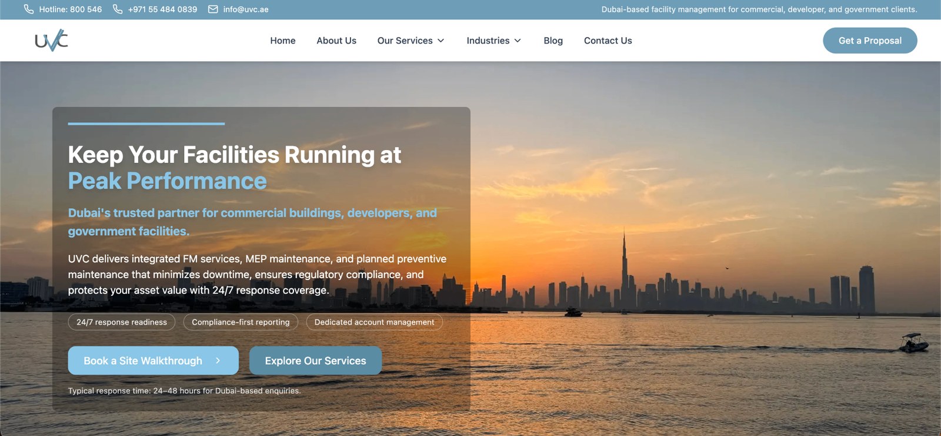Click the Keep Your Facilities Running at heading
This screenshot has height=436, width=941.
[x=235, y=155]
